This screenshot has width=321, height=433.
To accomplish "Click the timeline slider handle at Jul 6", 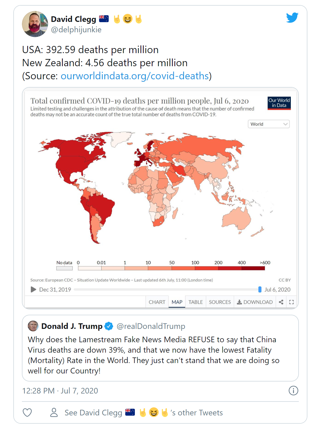I will click(x=260, y=289).
